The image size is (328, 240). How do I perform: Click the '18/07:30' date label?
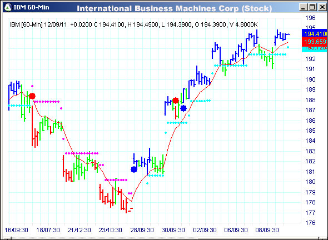[x=48, y=230]
